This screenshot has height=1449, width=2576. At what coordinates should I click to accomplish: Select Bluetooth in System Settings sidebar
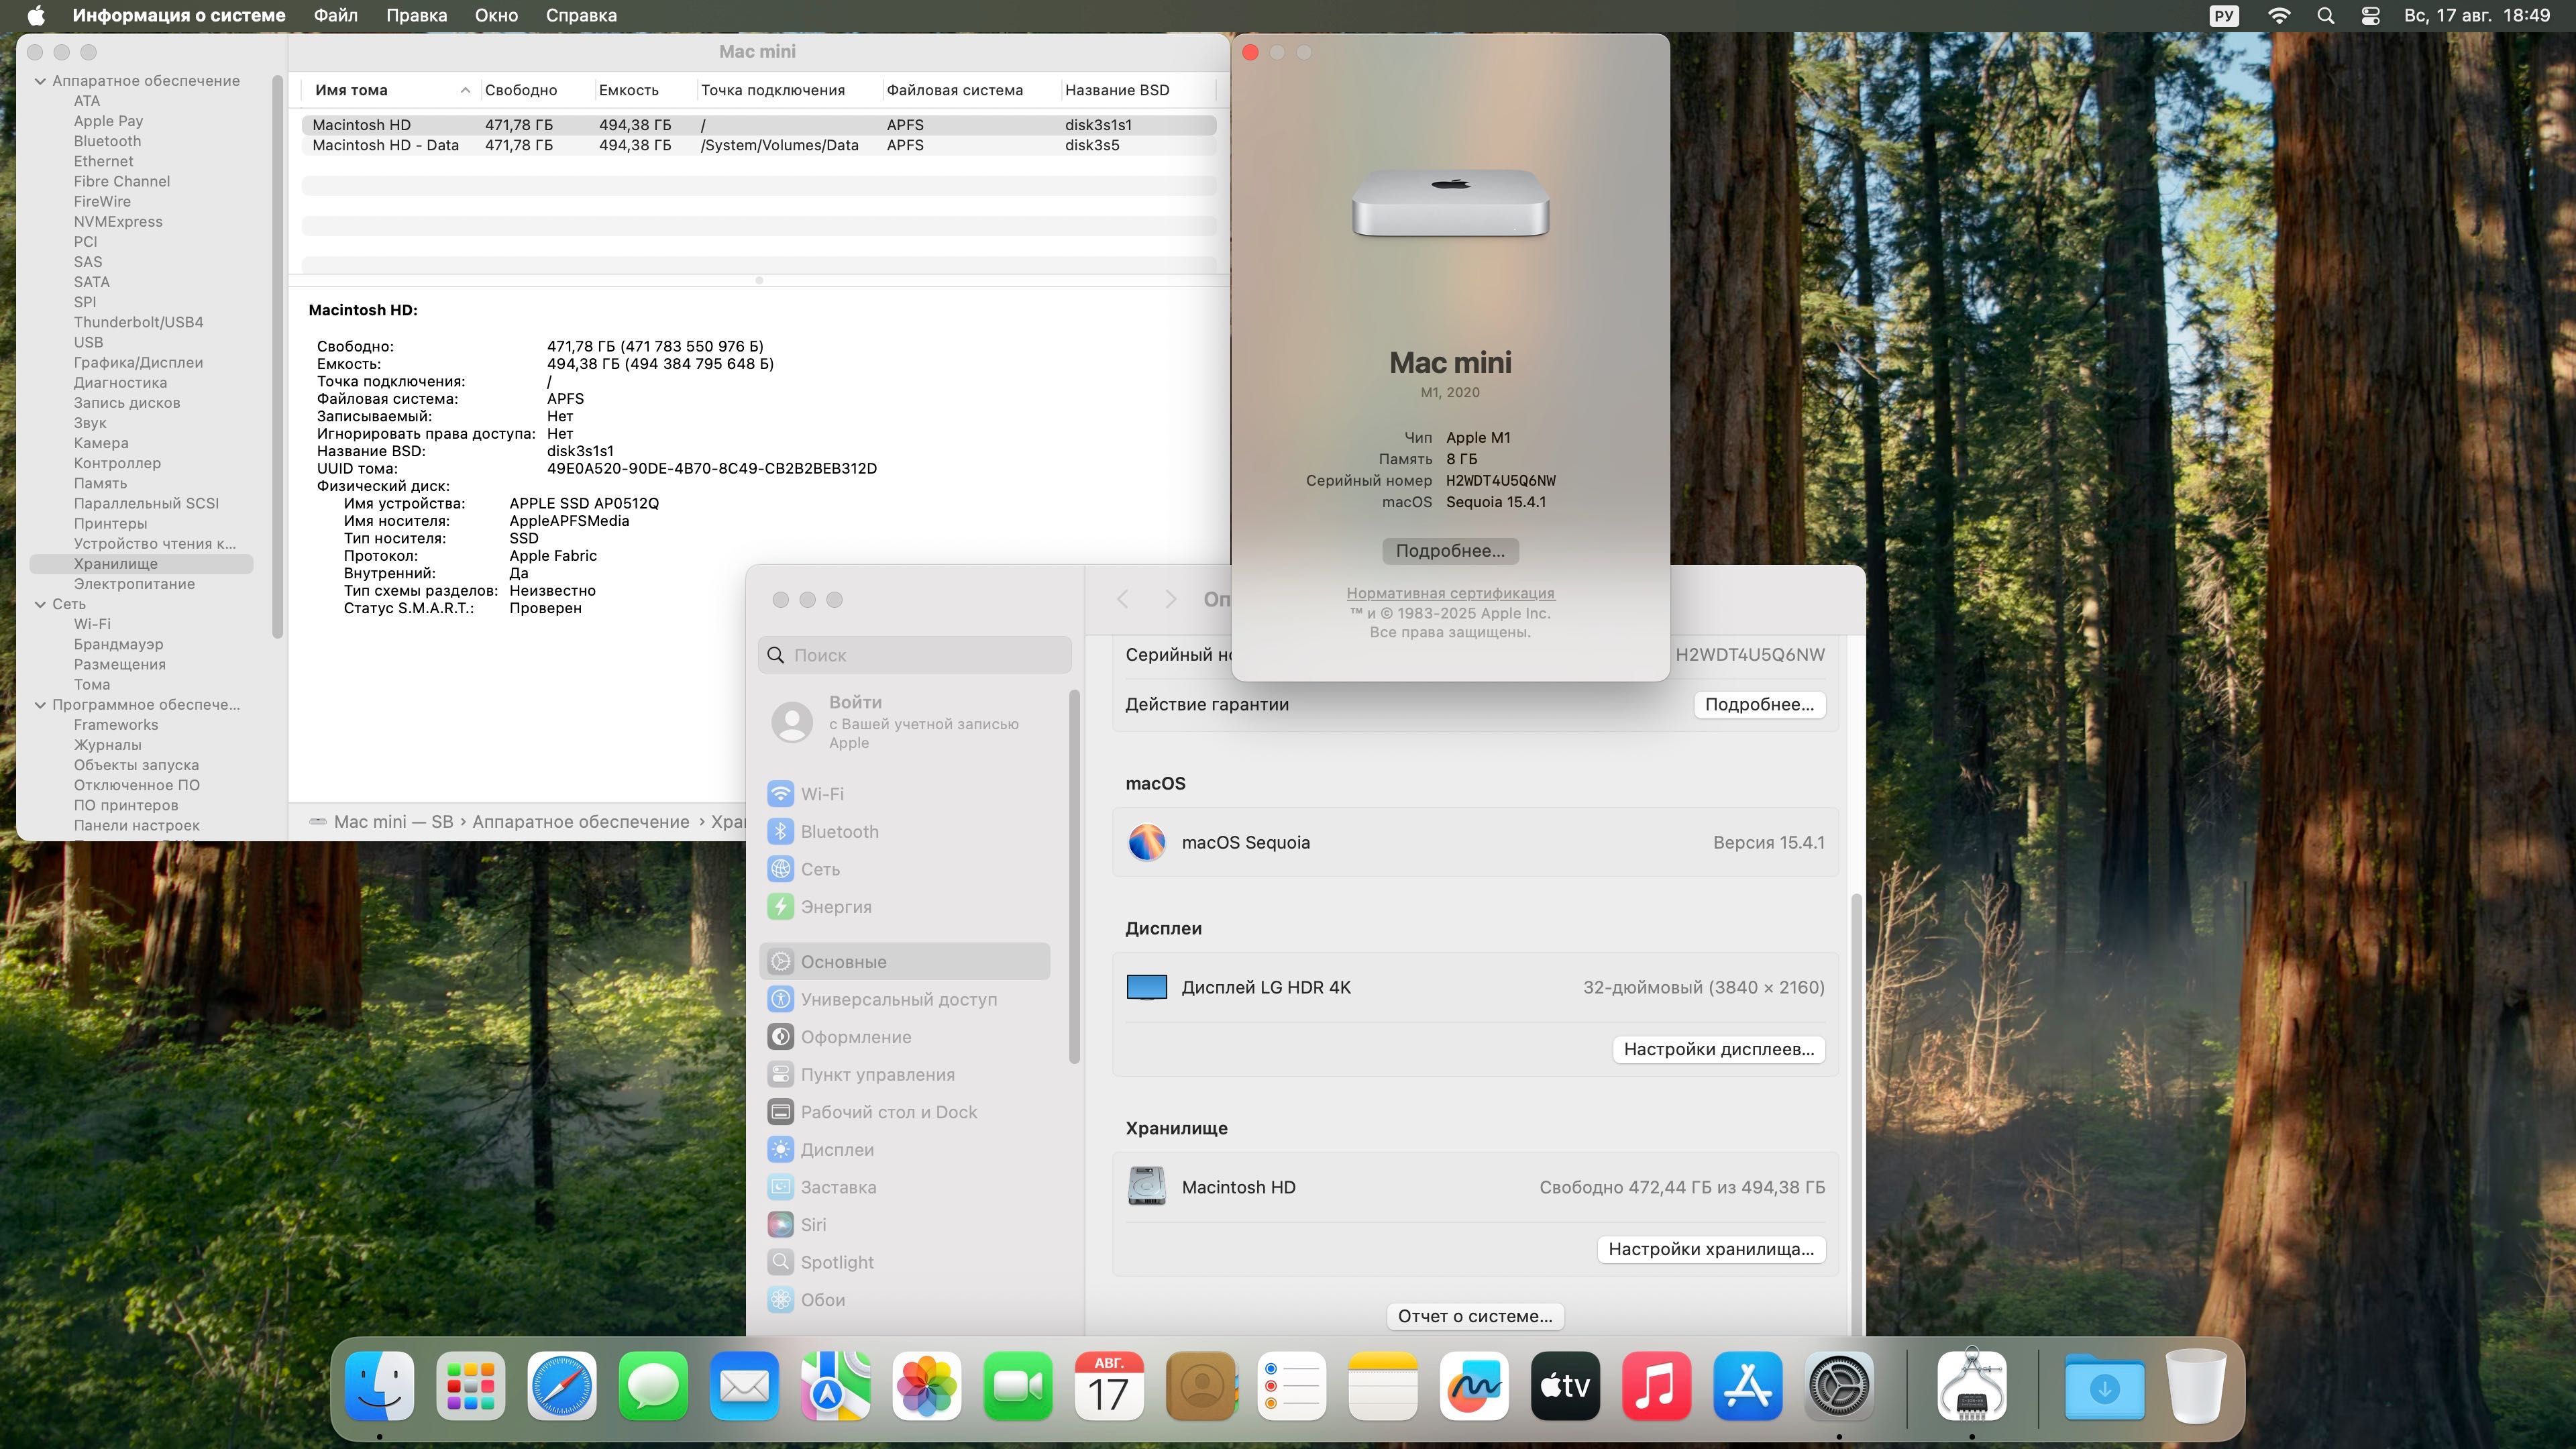823,832
